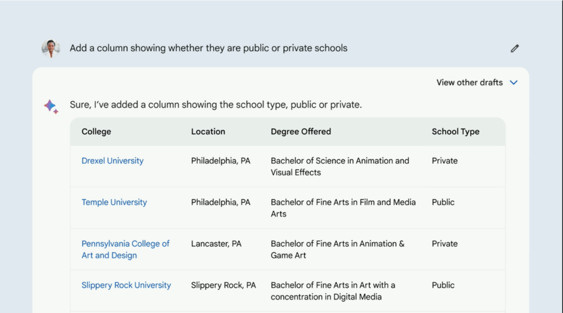Click the response text about added column

[x=216, y=105]
